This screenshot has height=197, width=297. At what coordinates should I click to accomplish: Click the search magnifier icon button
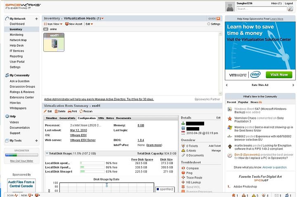290,9
